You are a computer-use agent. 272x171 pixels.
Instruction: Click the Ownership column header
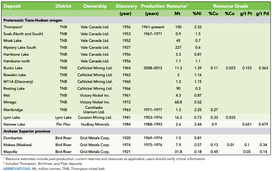(95, 6)
